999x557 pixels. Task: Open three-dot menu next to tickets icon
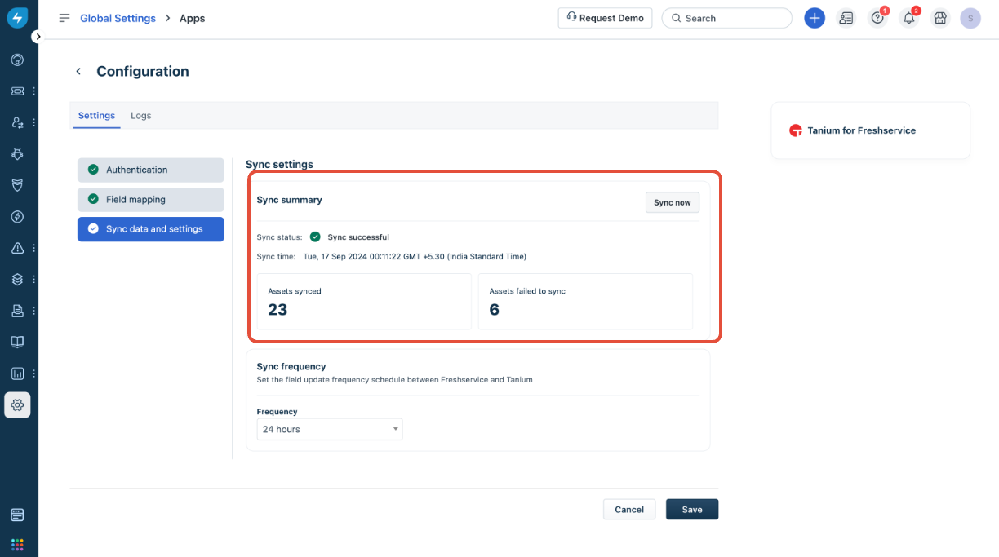click(33, 91)
